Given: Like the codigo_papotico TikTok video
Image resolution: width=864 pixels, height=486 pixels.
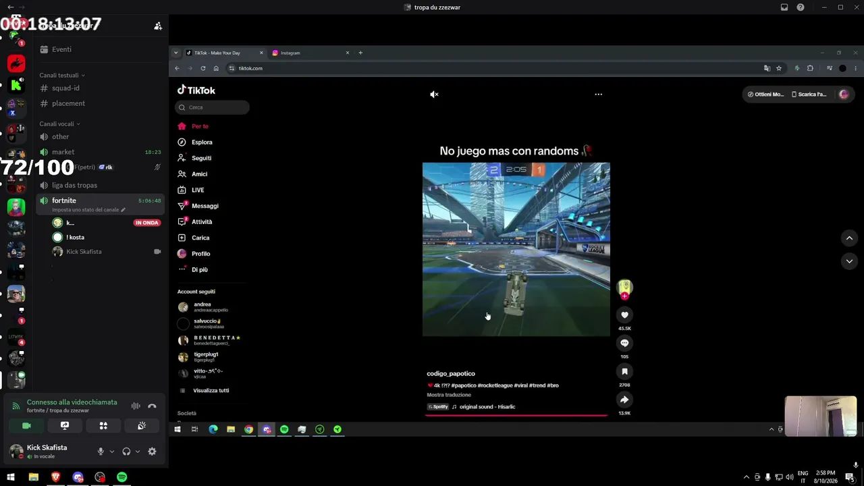Looking at the screenshot, I should click(x=624, y=315).
